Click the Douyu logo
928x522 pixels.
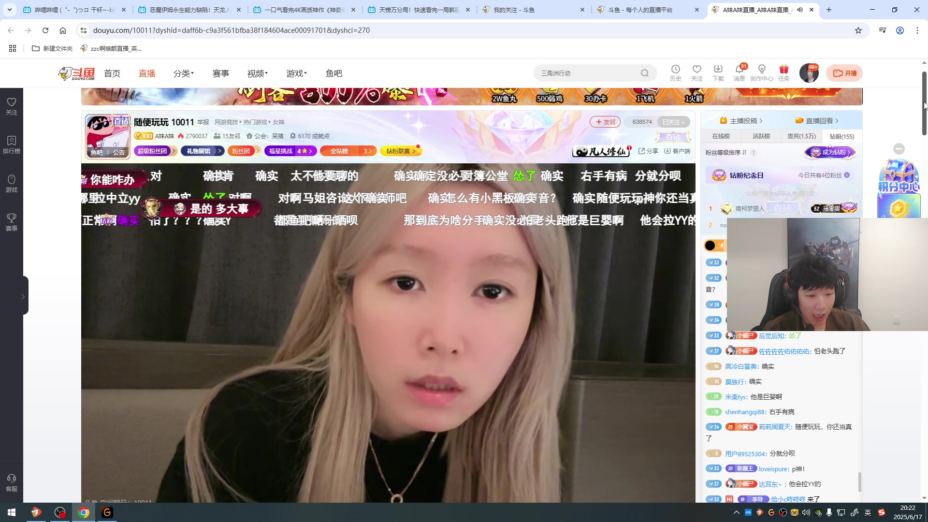pos(76,73)
